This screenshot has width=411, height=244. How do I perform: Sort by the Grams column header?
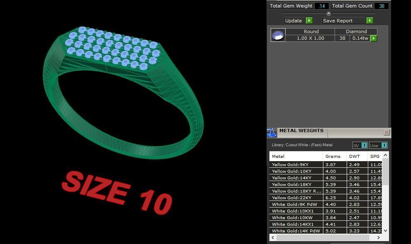pos(335,157)
